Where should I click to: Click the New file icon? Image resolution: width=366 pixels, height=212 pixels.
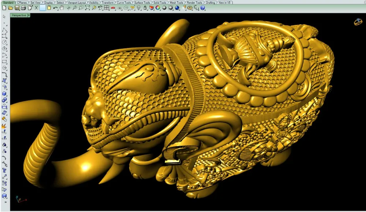(4, 8)
